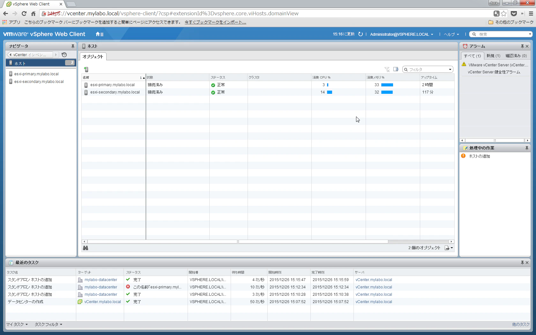
Task: Click the column layout icon next to filter
Action: tap(396, 69)
